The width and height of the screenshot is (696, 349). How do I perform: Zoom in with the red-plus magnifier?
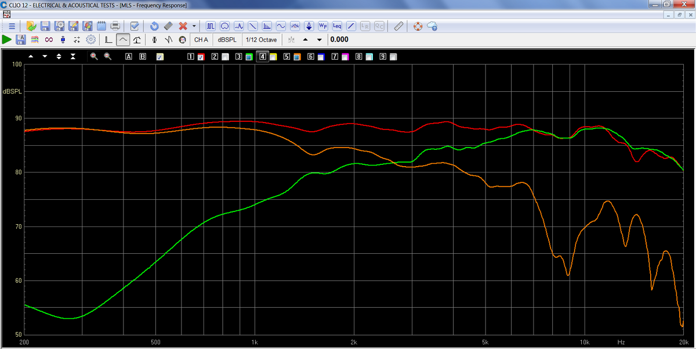[94, 56]
